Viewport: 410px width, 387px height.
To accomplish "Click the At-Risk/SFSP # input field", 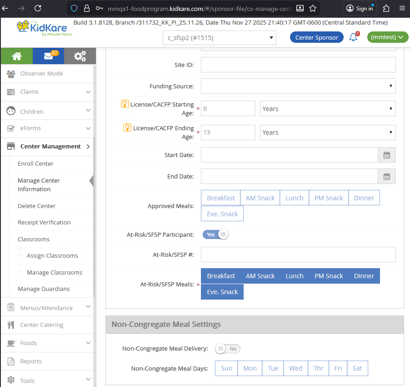I will pos(298,255).
